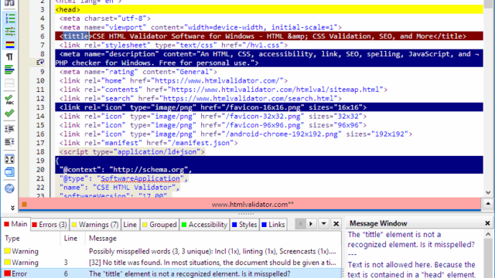Click the underlined 'SoftwareApplication' word
Screen dimensions: 495x278
coord(140,178)
